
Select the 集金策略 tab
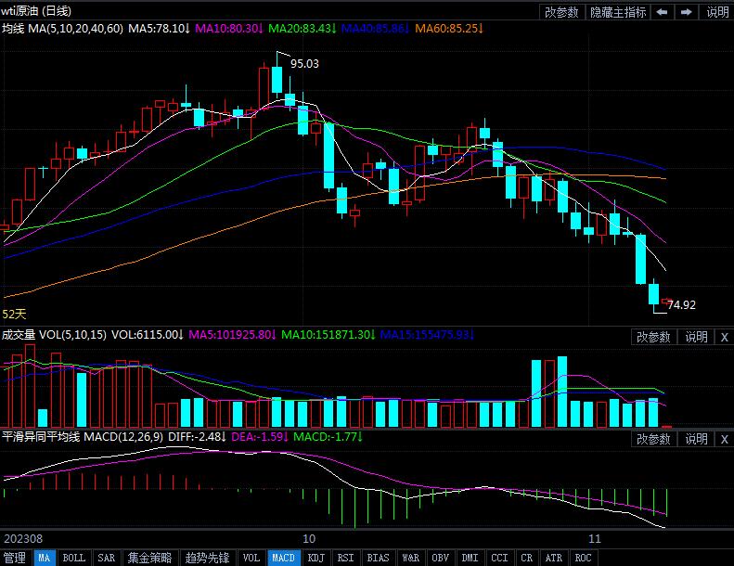149,558
